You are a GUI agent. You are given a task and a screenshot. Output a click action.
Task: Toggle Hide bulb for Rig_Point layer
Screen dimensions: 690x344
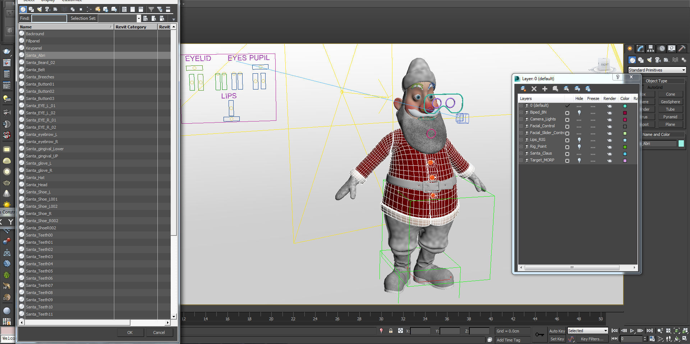pyautogui.click(x=579, y=147)
